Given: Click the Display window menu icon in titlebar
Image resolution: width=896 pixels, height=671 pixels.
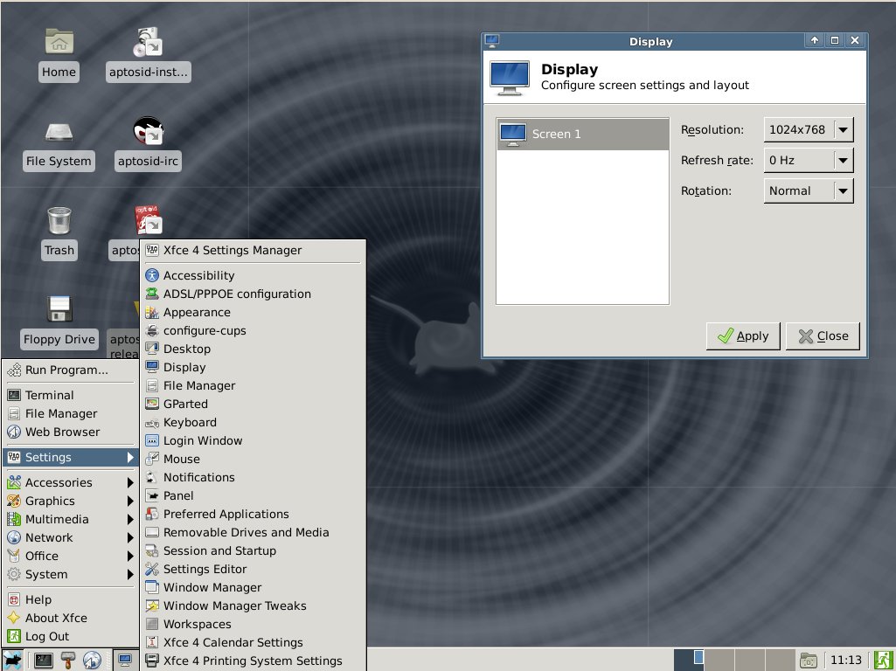Looking at the screenshot, I should (x=491, y=41).
